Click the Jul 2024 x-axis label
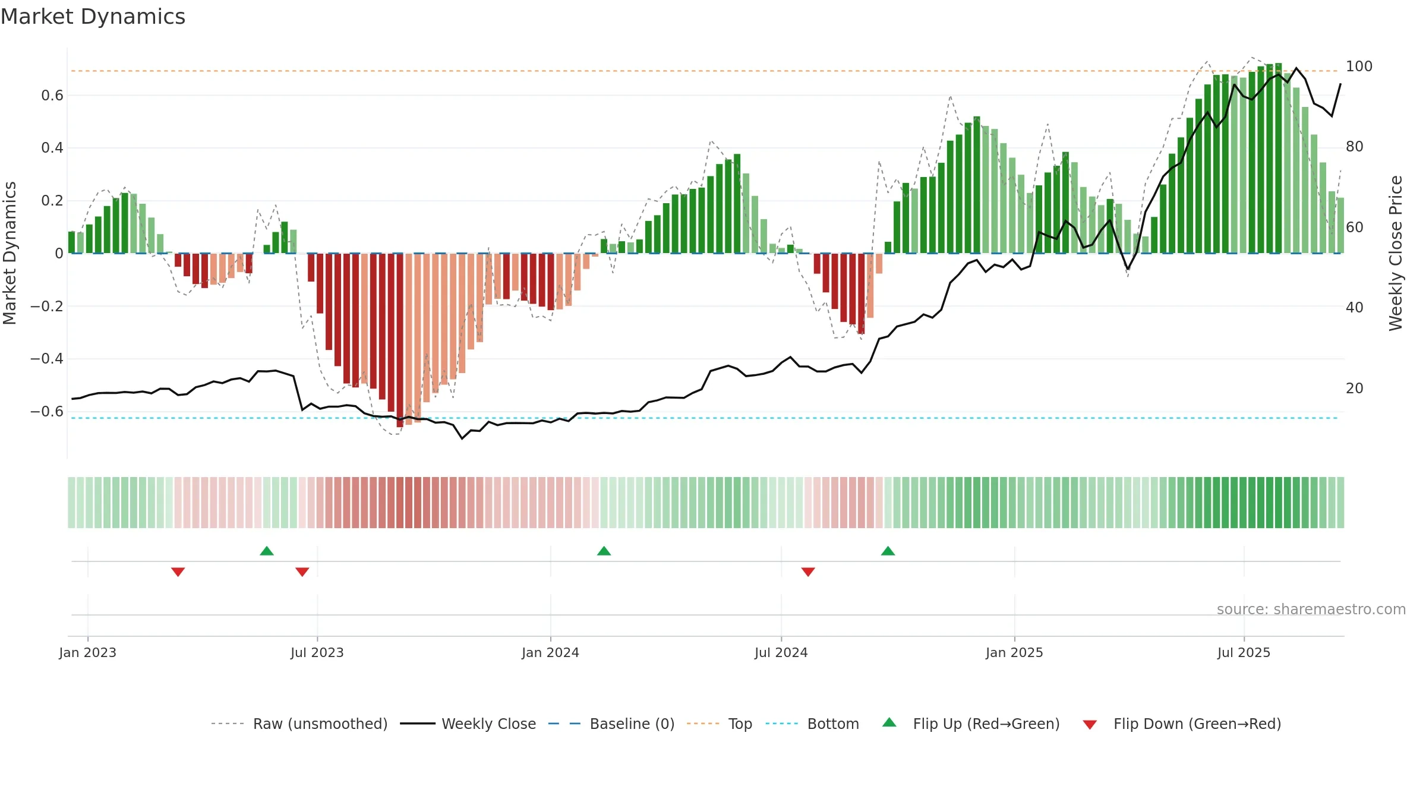The image size is (1426, 802). click(781, 652)
